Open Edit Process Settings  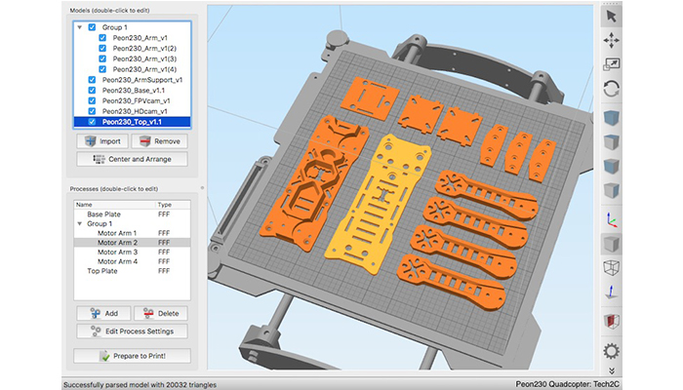coord(132,331)
